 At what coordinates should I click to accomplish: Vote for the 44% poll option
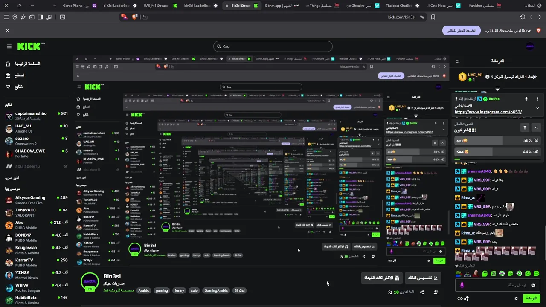[x=498, y=151]
